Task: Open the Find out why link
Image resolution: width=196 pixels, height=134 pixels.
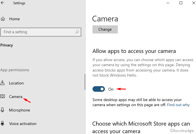Action: [178, 105]
